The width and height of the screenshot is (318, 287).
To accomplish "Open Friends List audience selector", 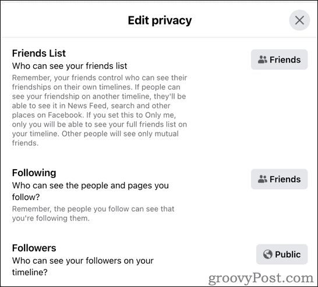I will coord(279,60).
